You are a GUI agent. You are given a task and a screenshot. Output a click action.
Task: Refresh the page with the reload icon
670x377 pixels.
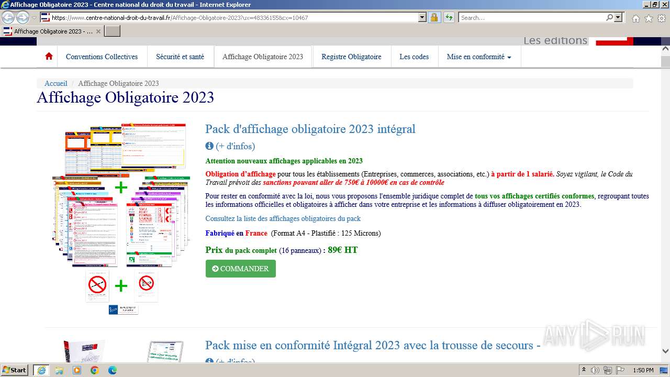click(449, 17)
